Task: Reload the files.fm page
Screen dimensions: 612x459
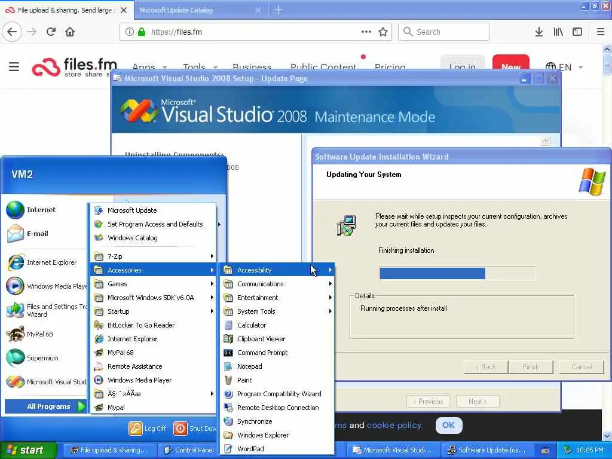Action: [x=51, y=32]
